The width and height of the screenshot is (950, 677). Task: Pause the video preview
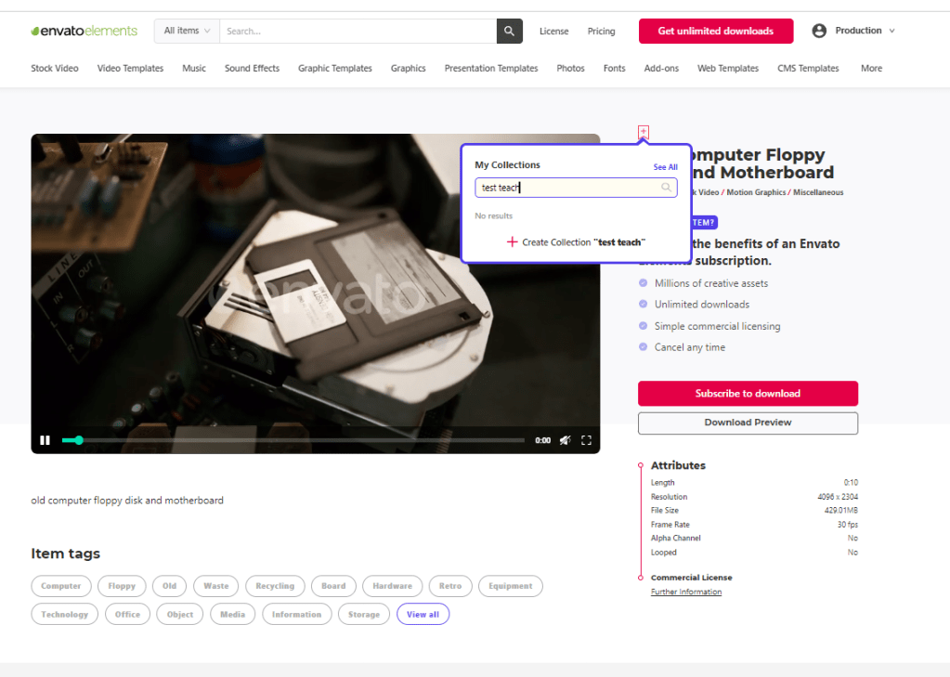point(45,440)
